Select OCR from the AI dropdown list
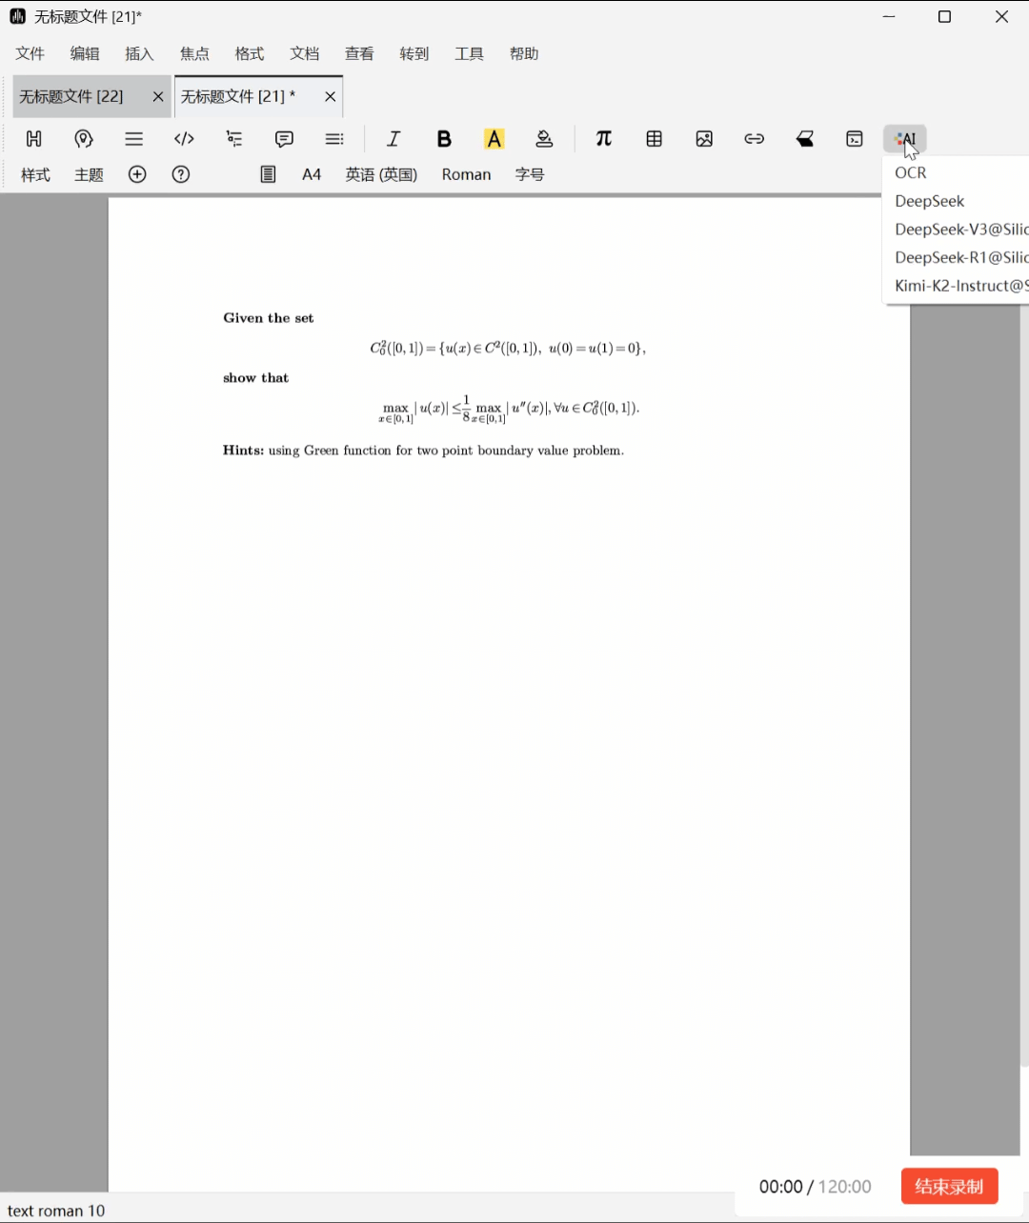This screenshot has height=1223, width=1029. click(911, 172)
